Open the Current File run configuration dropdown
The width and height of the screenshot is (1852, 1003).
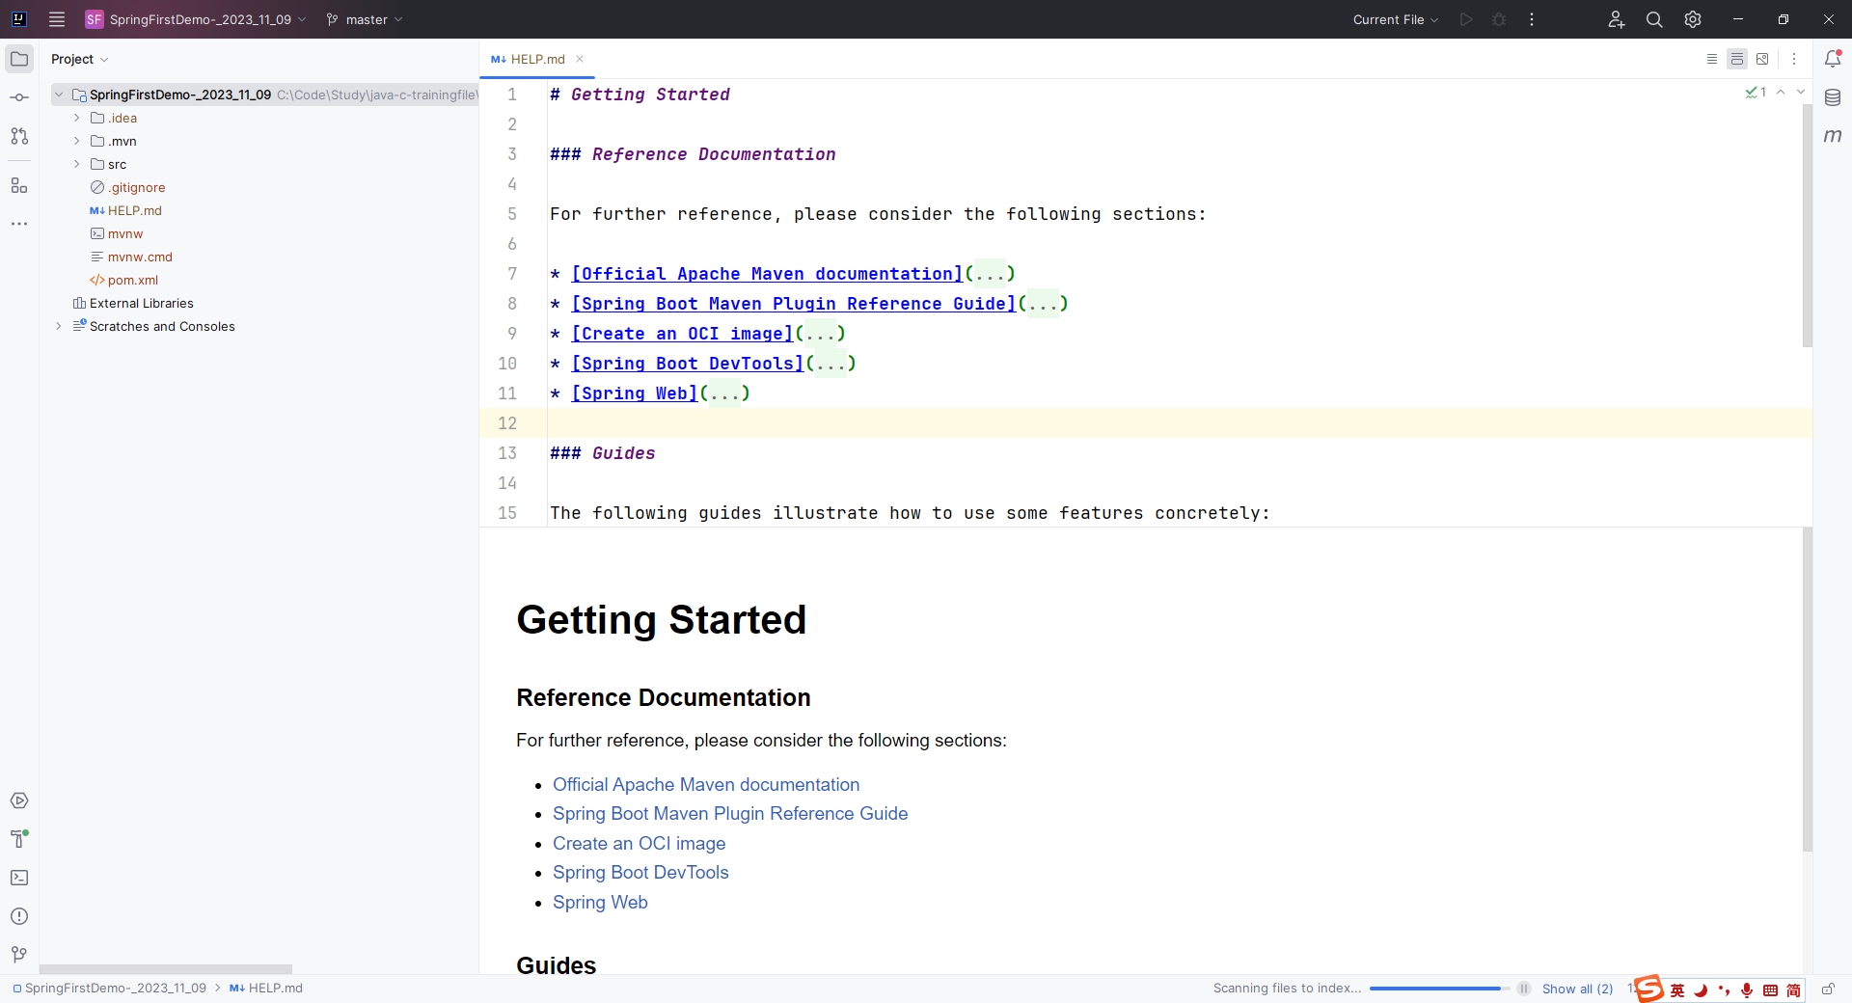coord(1395,19)
